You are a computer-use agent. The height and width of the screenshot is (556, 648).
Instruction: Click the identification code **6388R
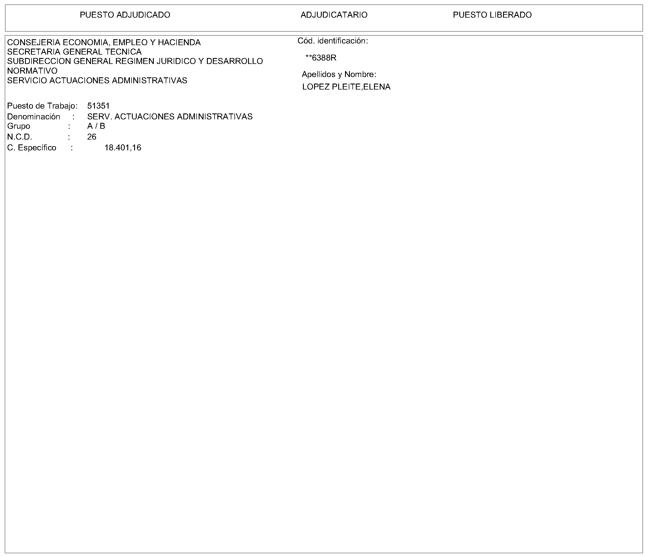[321, 58]
